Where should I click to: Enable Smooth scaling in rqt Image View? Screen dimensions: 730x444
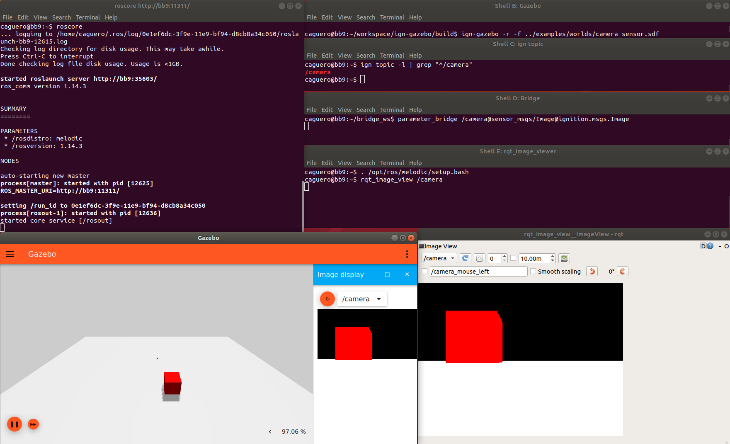coord(533,271)
